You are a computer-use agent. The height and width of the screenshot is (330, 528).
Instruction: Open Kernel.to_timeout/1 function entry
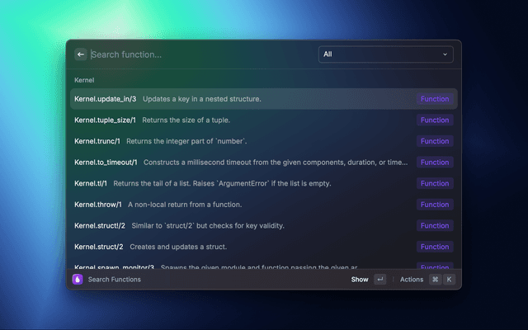[x=239, y=163]
